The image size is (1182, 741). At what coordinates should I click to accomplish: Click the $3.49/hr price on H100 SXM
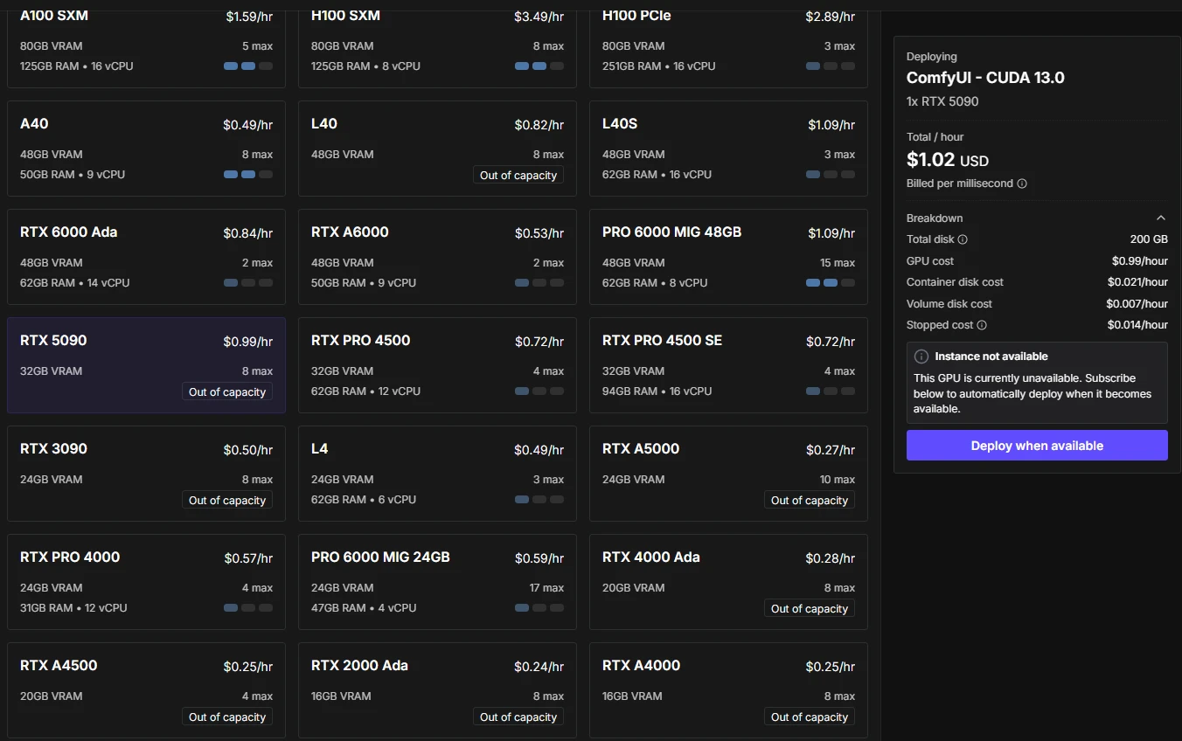pos(539,17)
